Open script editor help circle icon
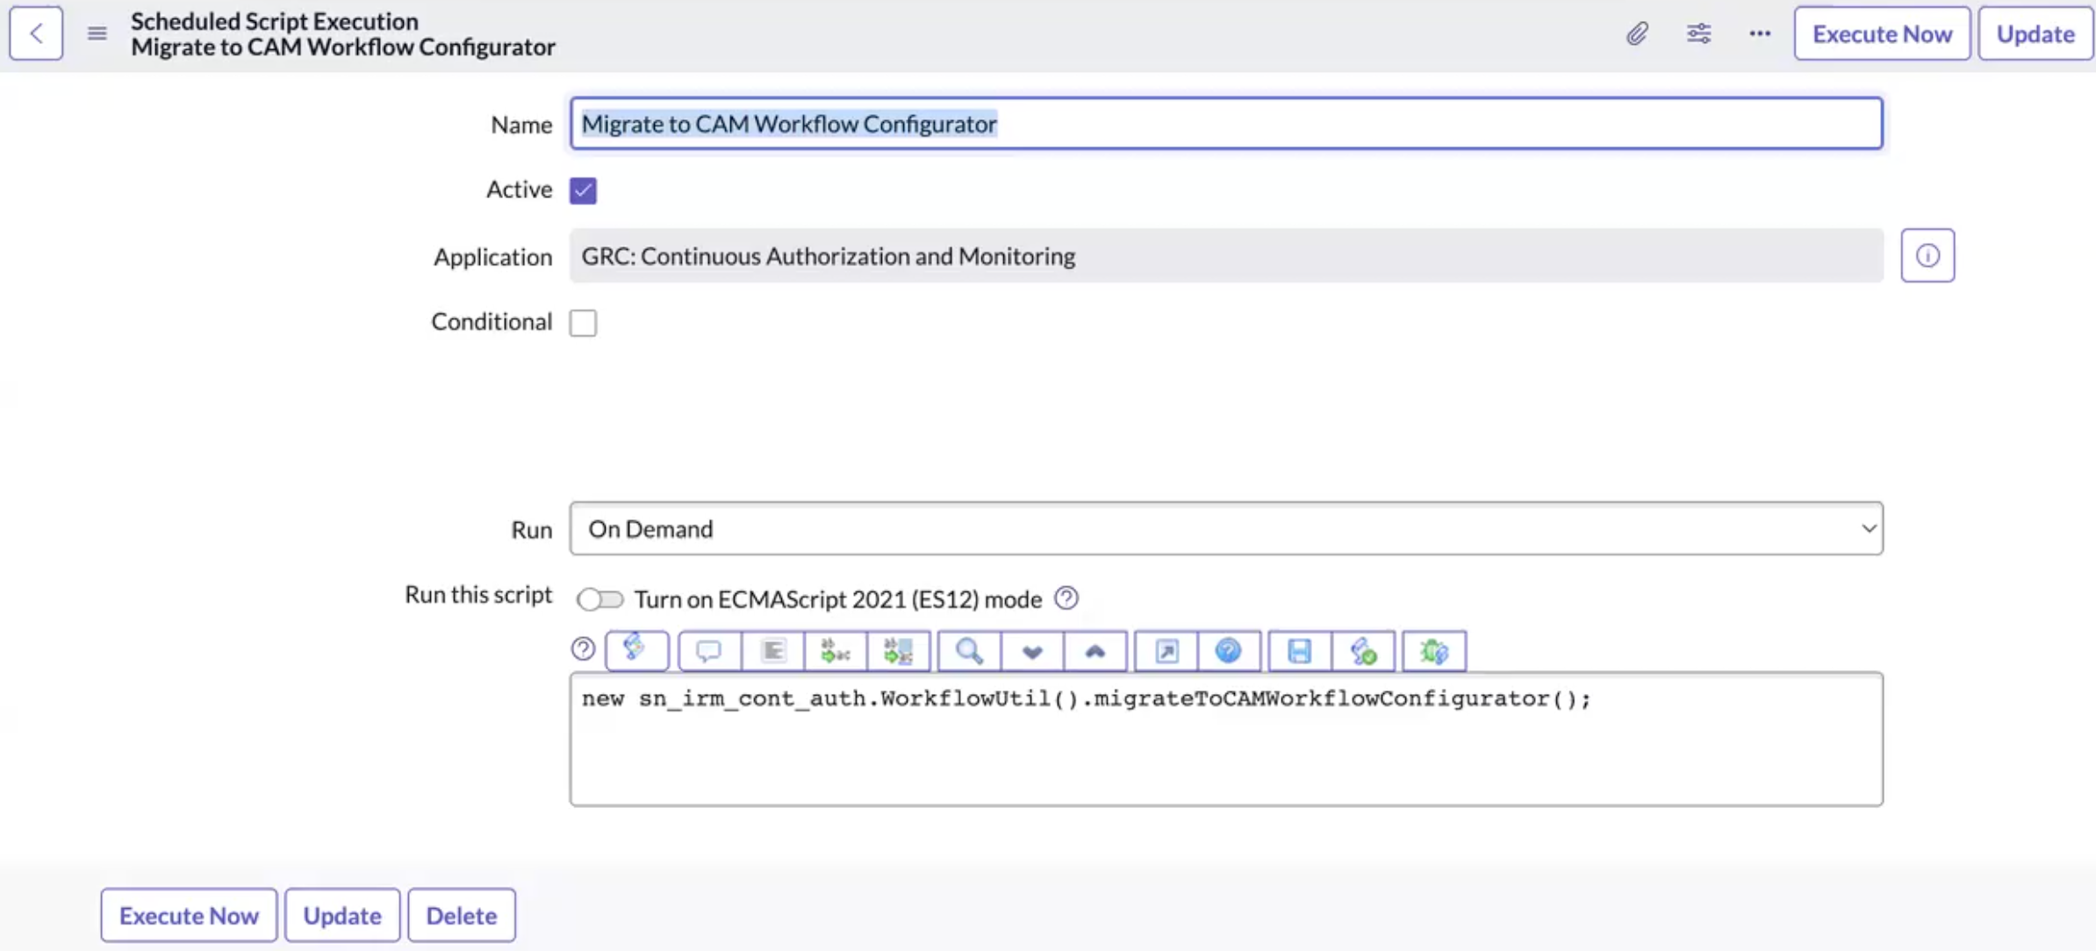 (x=583, y=649)
